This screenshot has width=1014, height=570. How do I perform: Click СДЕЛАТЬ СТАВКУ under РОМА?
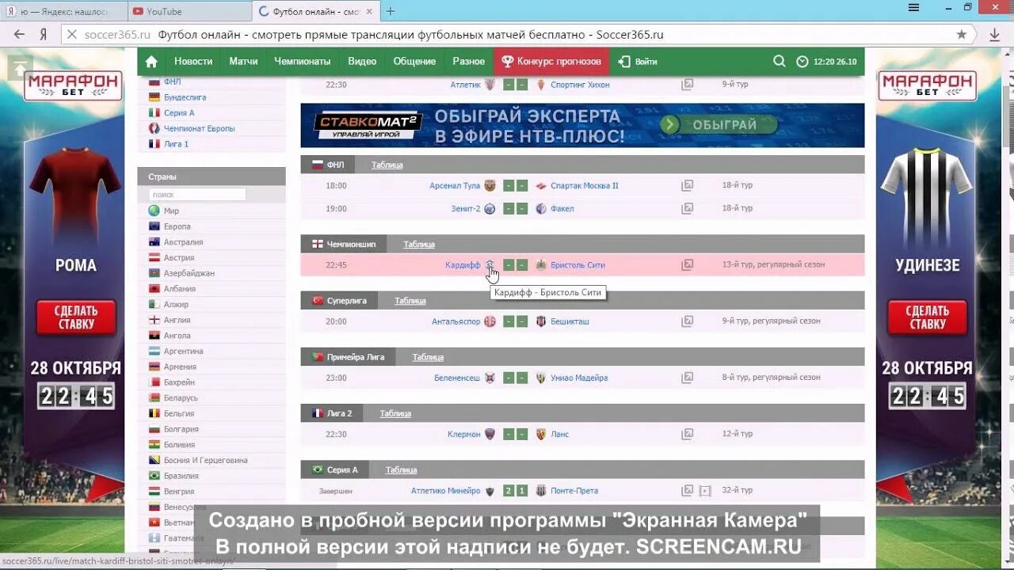(76, 317)
